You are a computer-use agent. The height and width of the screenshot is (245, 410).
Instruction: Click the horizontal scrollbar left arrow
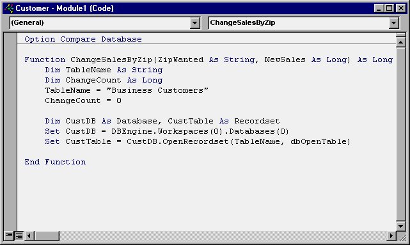[x=29, y=236]
